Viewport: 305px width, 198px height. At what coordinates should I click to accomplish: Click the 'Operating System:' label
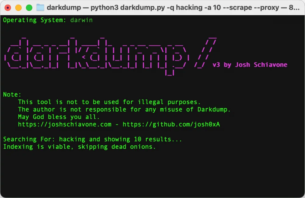[35, 20]
